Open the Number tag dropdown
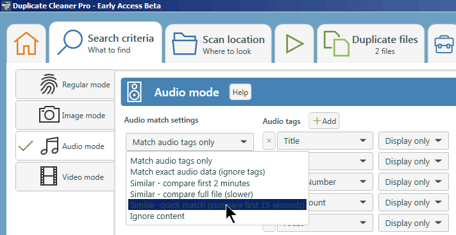456x235 pixels. pyautogui.click(x=341, y=182)
